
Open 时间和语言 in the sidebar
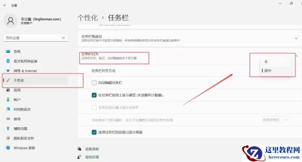(22, 109)
